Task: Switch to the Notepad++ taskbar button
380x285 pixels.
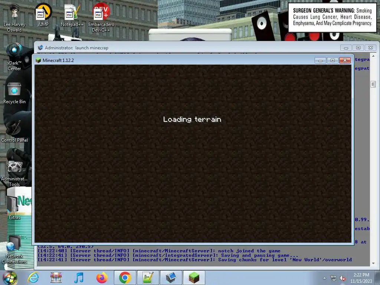Action: click(x=148, y=278)
